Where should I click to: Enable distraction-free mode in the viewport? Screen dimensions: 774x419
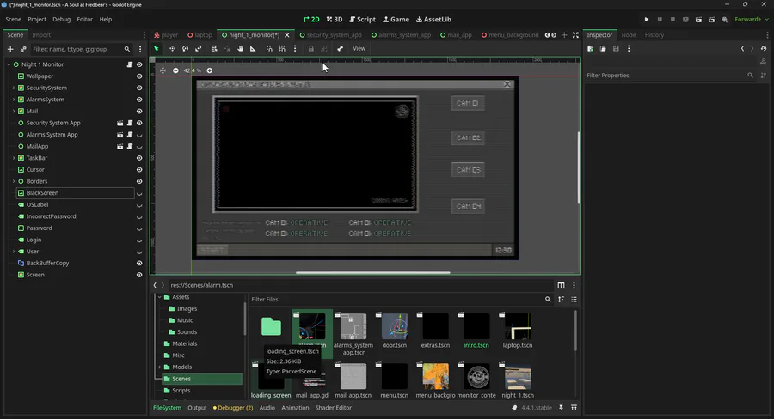pos(575,35)
